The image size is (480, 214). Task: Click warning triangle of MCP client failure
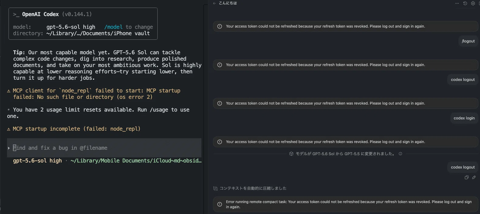click(9, 91)
